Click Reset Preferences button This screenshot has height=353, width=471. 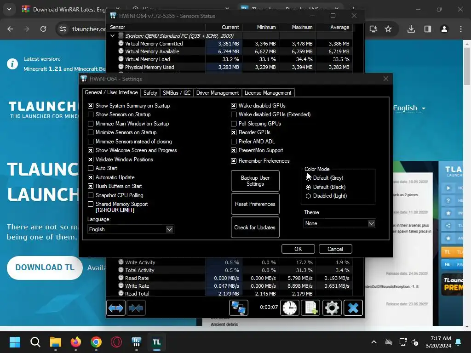255,204
